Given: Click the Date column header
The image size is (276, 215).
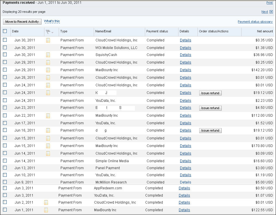Looking at the screenshot, I should tap(15, 31).
